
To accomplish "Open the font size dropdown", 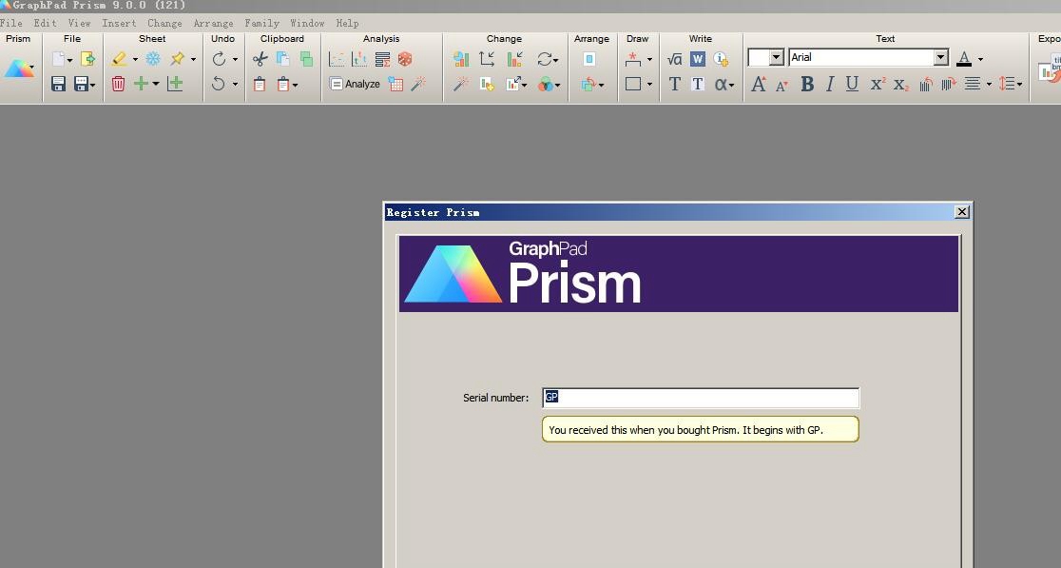I will pyautogui.click(x=776, y=57).
